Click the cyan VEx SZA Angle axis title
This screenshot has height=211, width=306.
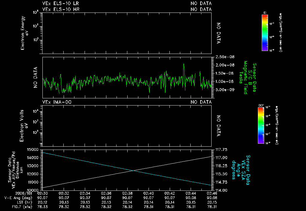(x=241, y=170)
